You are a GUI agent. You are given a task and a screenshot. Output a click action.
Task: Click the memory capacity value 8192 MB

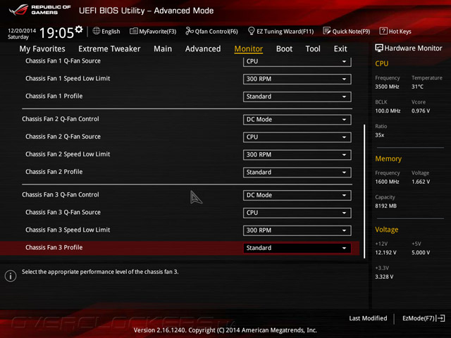[x=385, y=206]
